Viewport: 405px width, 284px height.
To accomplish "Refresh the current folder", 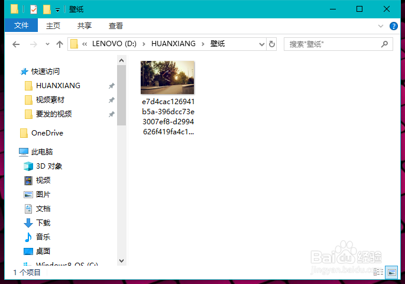I will [272, 44].
